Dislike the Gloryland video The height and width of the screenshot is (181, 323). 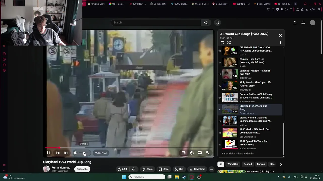click(x=134, y=169)
